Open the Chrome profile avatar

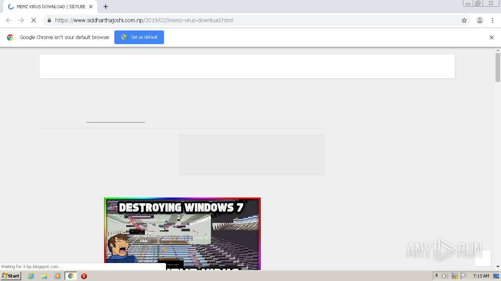[x=480, y=20]
